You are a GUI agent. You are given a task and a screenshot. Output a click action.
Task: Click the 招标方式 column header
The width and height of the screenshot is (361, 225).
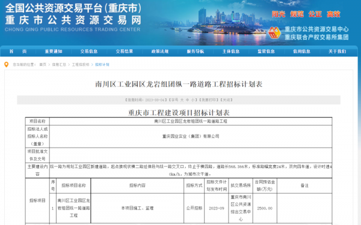(194, 185)
